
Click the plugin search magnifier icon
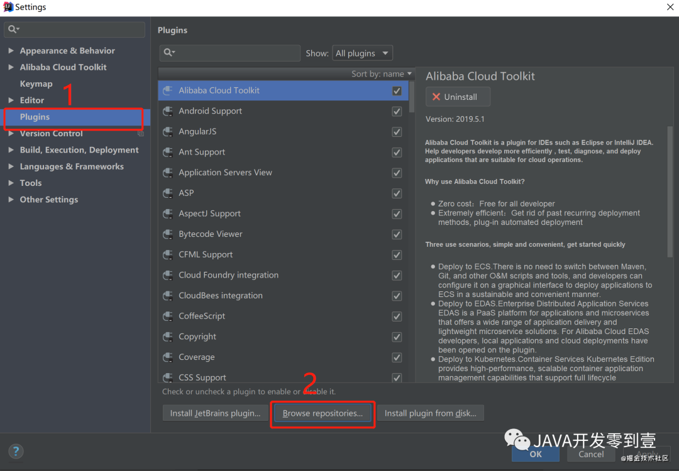pos(169,53)
